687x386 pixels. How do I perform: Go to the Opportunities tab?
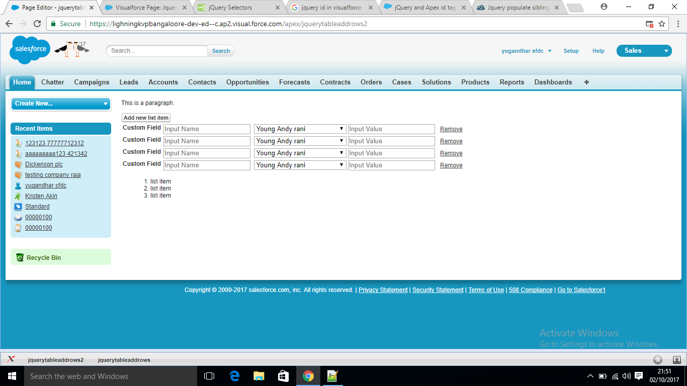pyautogui.click(x=247, y=82)
